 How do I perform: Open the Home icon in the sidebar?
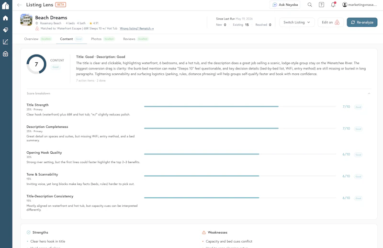5,18
